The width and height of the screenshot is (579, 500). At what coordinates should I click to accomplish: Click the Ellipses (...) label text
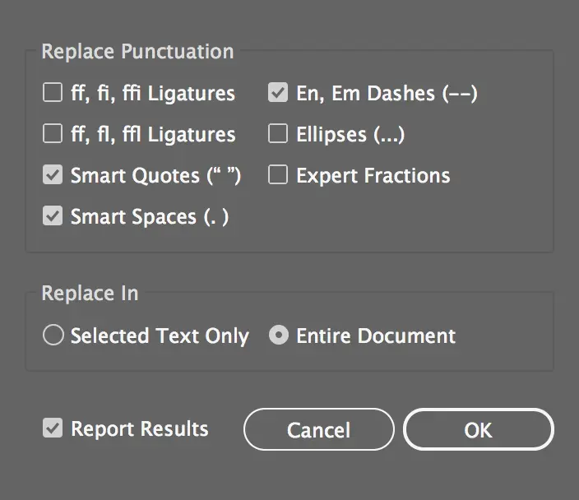click(350, 134)
